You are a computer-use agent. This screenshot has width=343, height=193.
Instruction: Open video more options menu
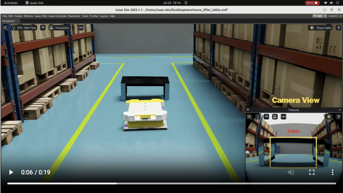tap(333, 172)
